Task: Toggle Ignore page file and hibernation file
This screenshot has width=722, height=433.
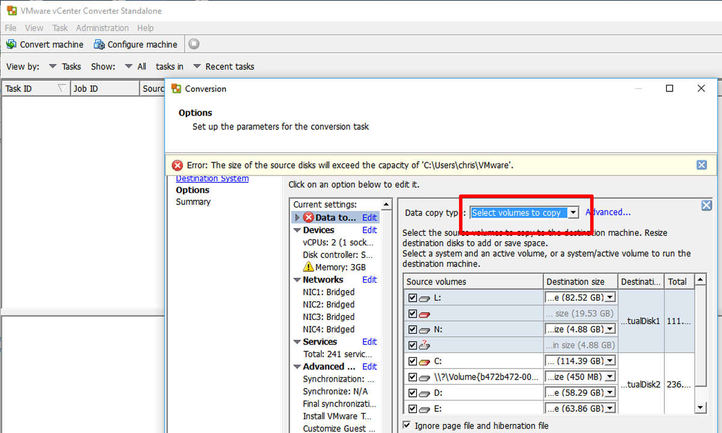Action: 407,425
